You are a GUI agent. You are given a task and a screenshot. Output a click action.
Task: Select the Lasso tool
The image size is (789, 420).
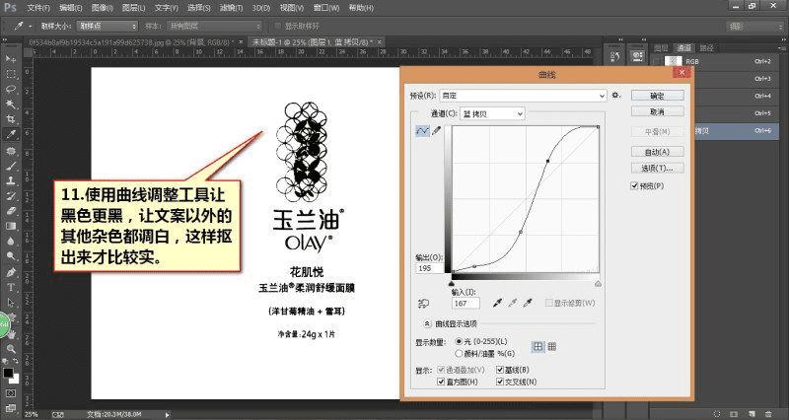[x=10, y=88]
